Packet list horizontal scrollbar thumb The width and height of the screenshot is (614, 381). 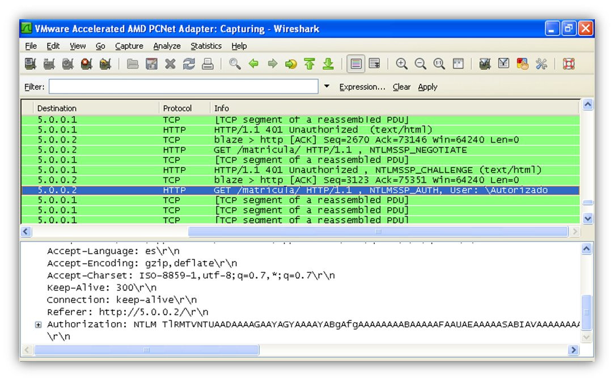pos(378,232)
